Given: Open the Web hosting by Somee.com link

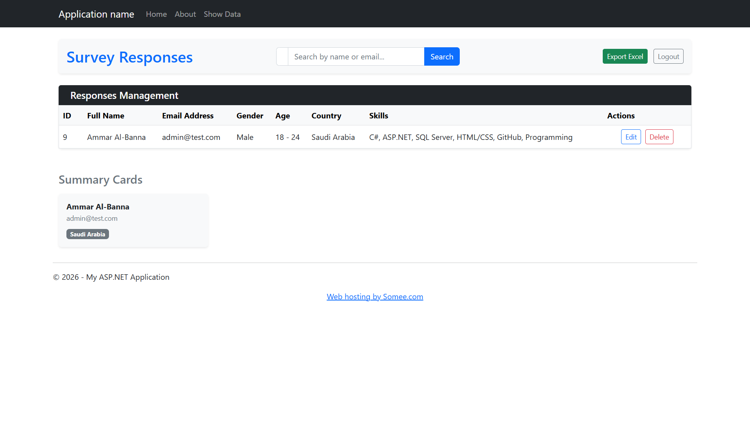Looking at the screenshot, I should [x=375, y=297].
